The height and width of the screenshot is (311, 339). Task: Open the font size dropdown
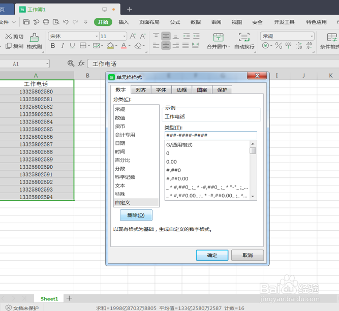tap(125, 36)
